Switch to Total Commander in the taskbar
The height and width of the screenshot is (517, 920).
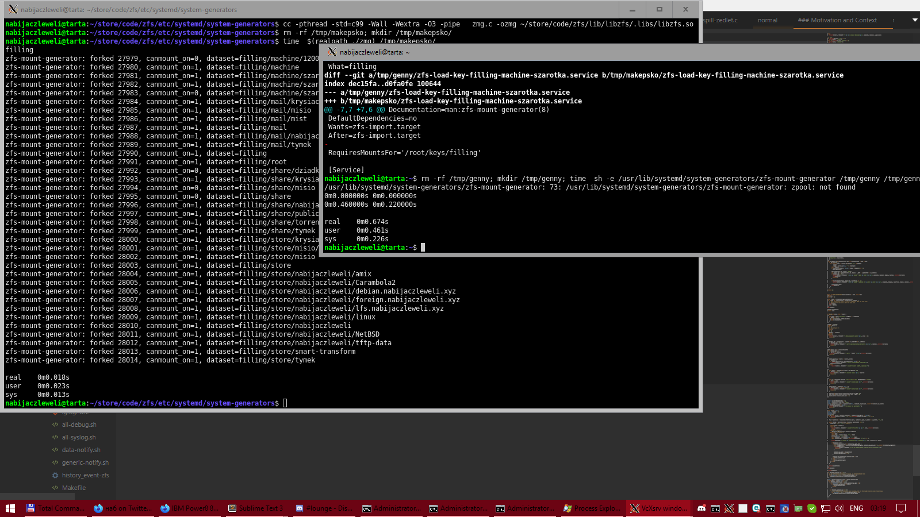(x=56, y=508)
